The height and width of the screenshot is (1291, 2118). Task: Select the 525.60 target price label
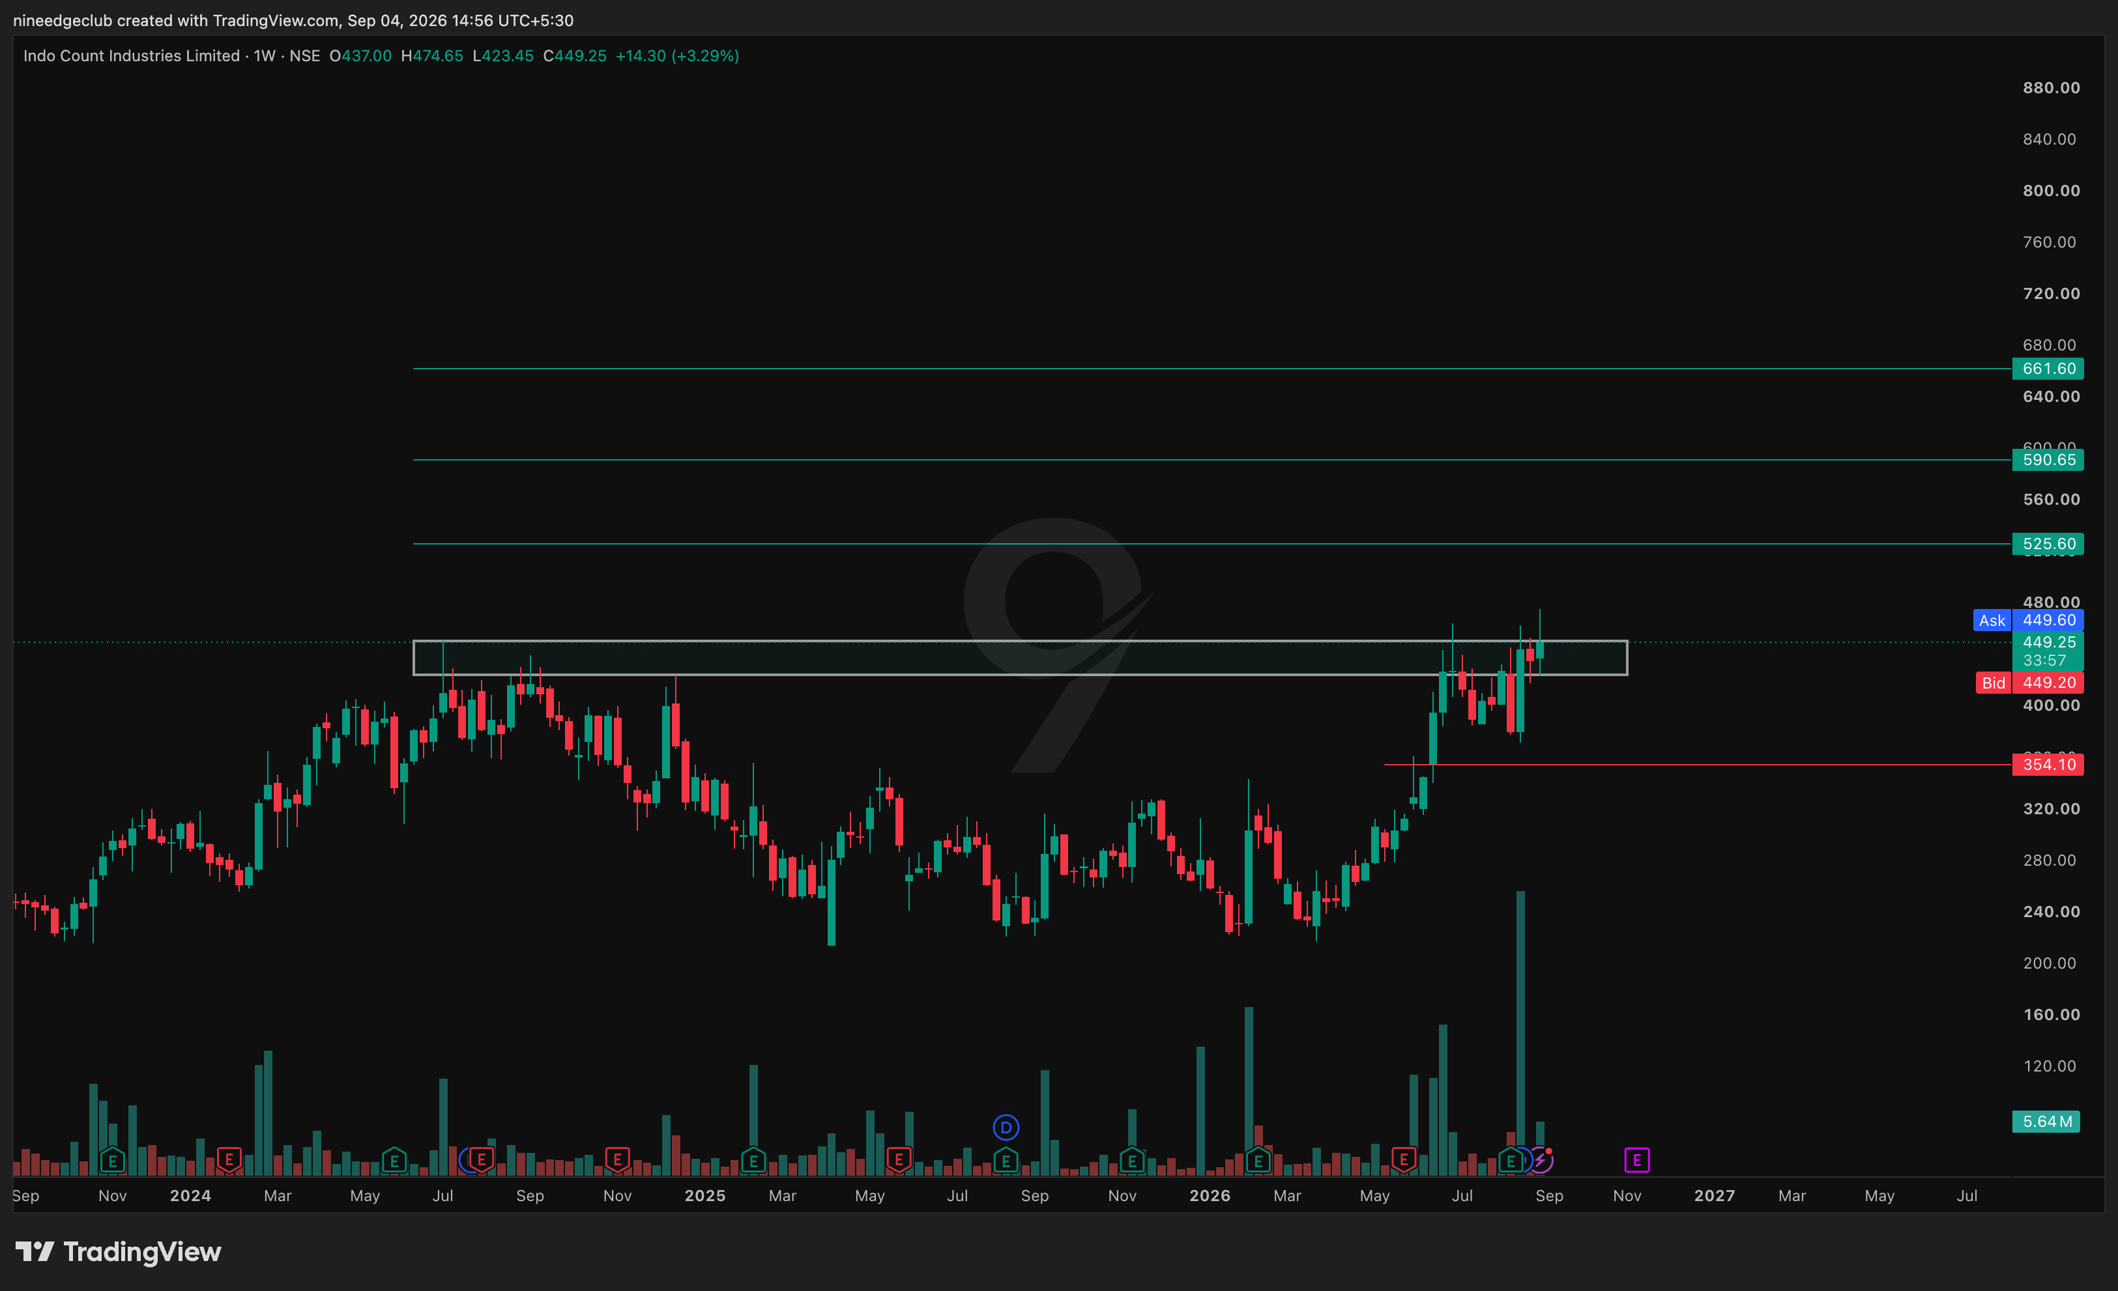click(x=2048, y=544)
